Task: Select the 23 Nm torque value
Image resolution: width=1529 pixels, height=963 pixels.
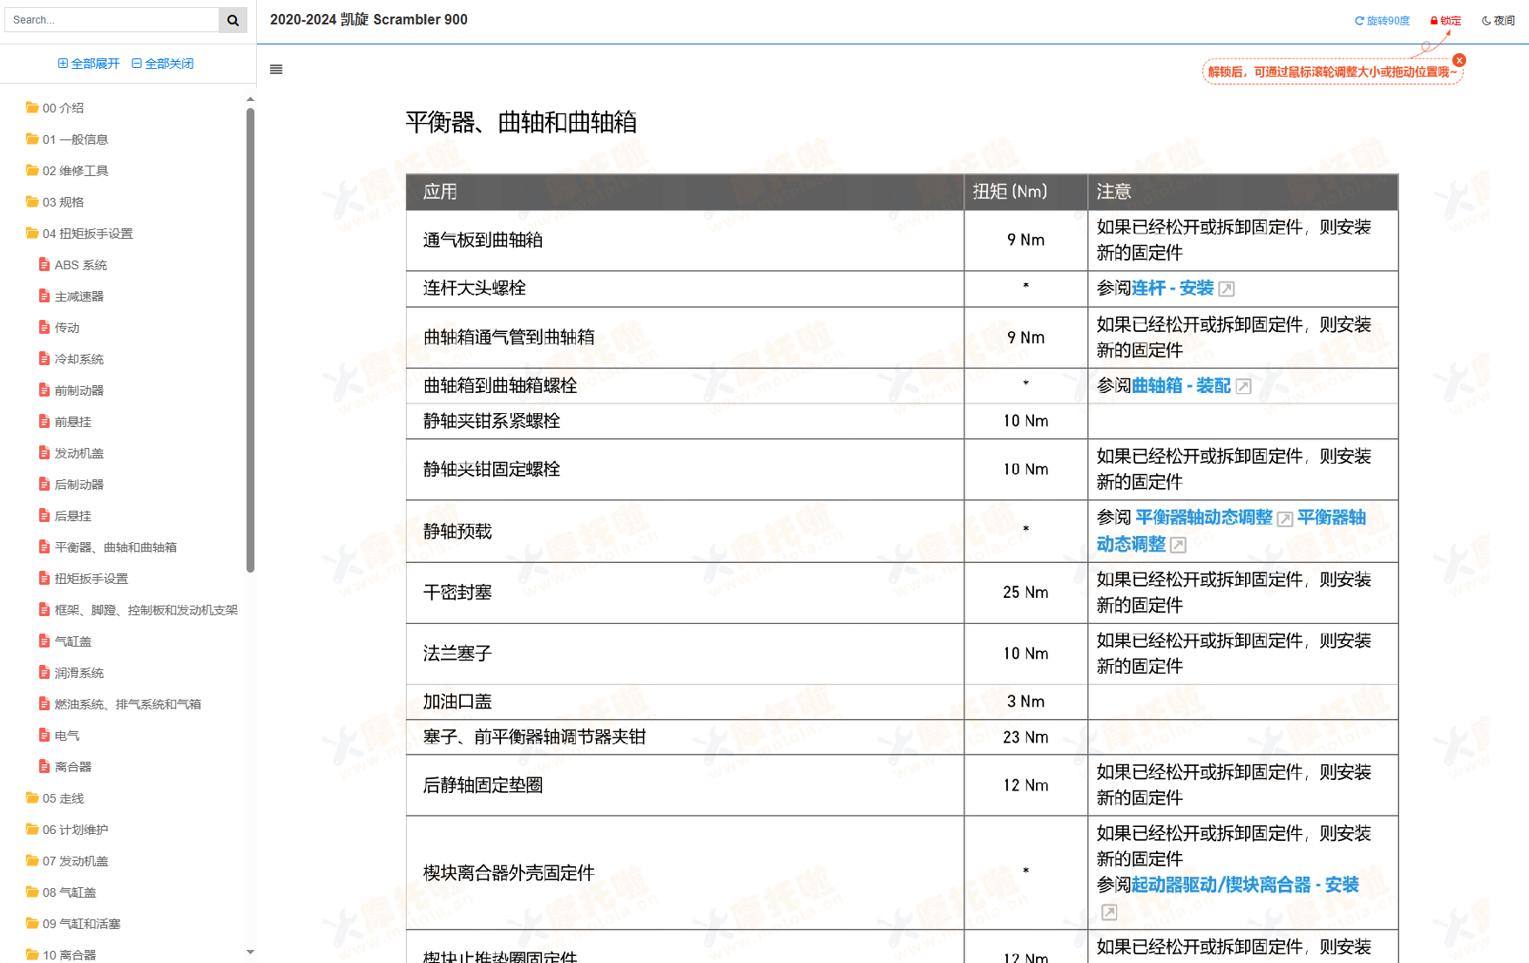Action: point(1025,737)
